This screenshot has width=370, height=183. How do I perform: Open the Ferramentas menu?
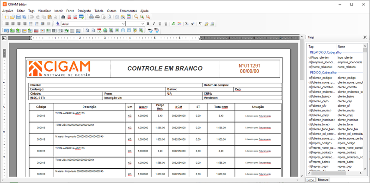(x=129, y=11)
